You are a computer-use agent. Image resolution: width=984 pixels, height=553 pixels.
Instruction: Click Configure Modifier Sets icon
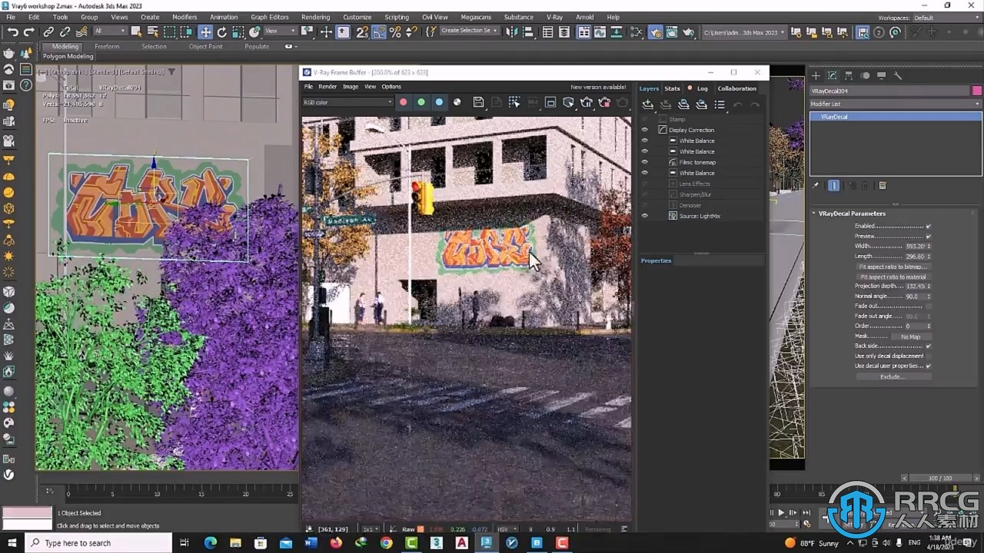point(883,185)
